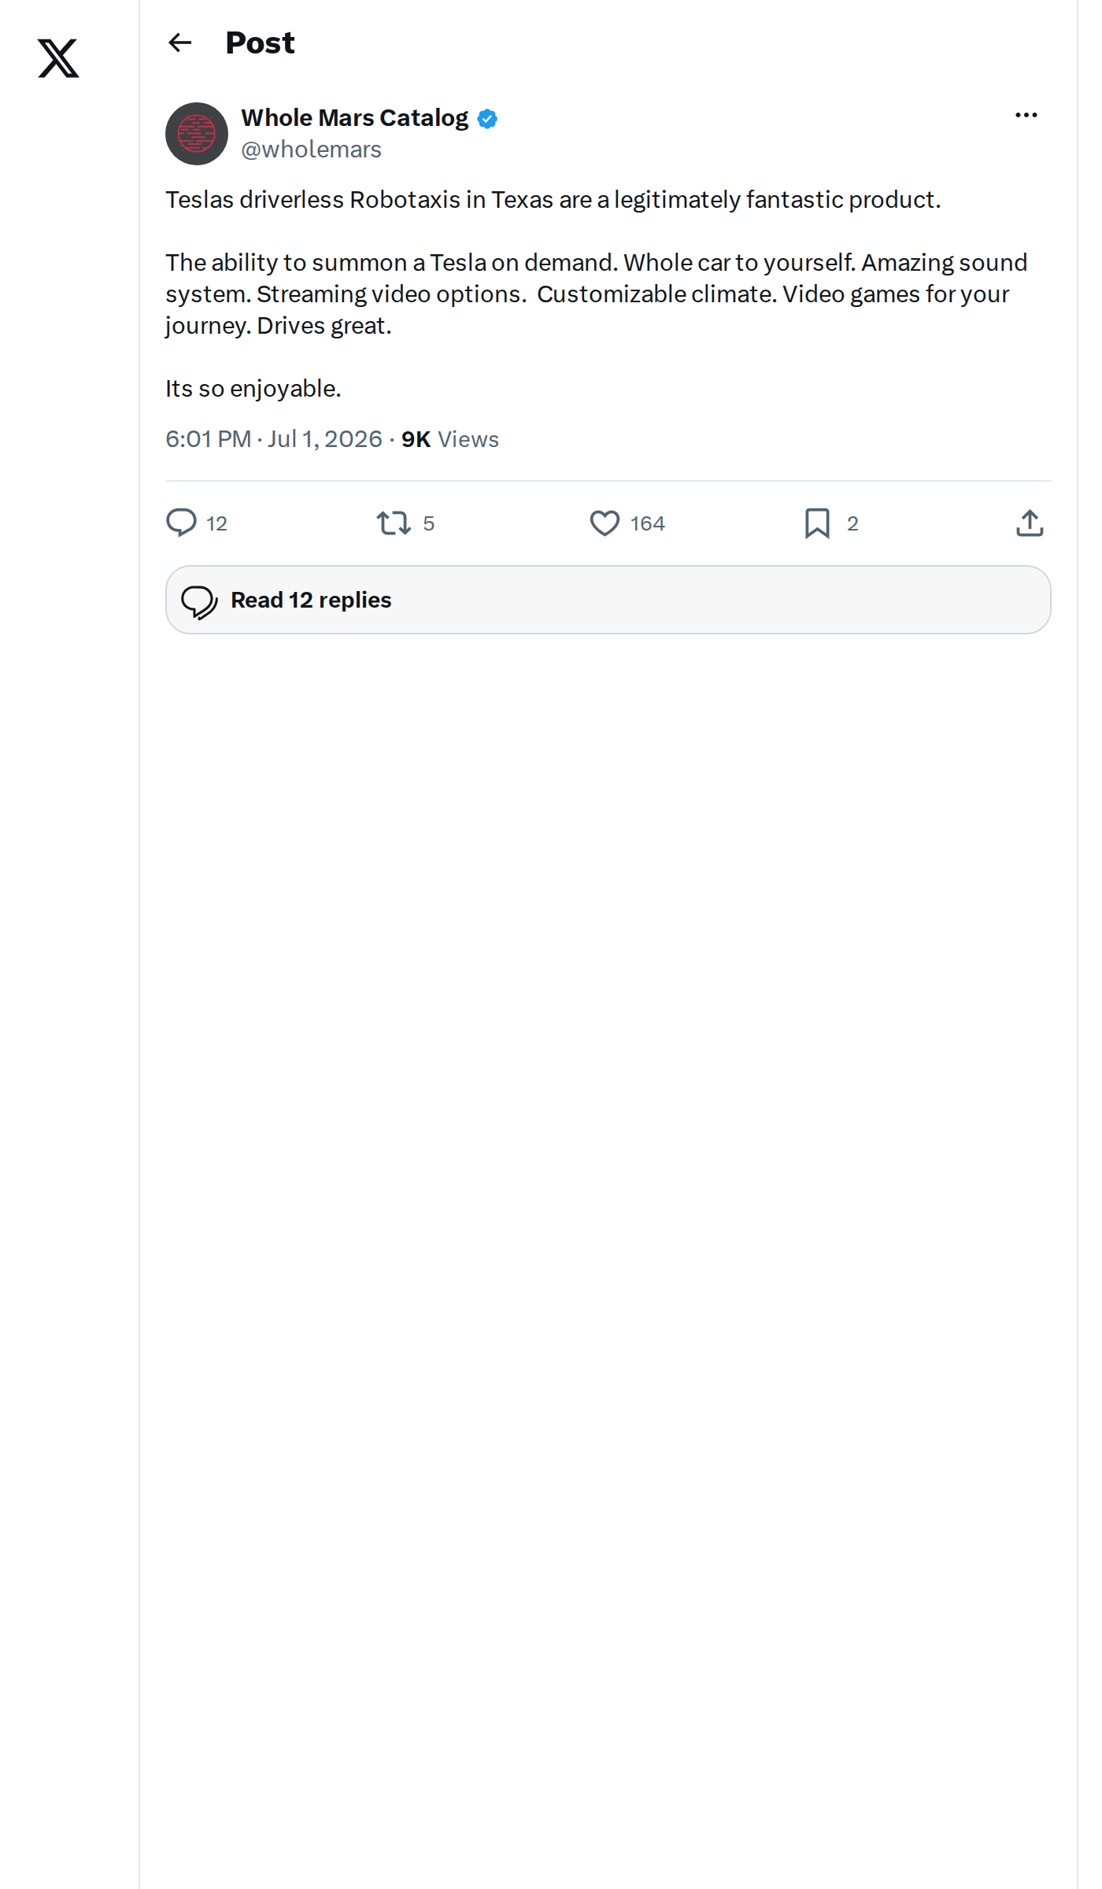The height and width of the screenshot is (1889, 1102).
Task: Click the X logo icon
Action: (x=58, y=58)
